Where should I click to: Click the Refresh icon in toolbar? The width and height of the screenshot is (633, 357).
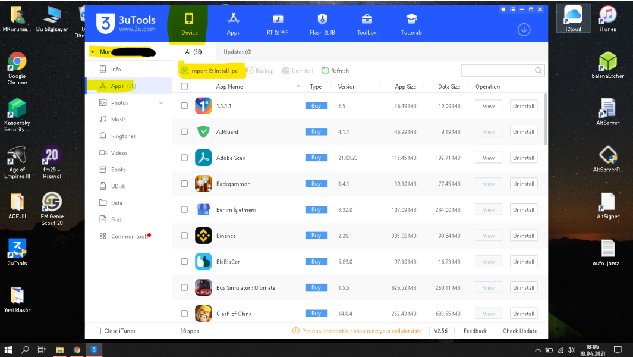pos(325,71)
